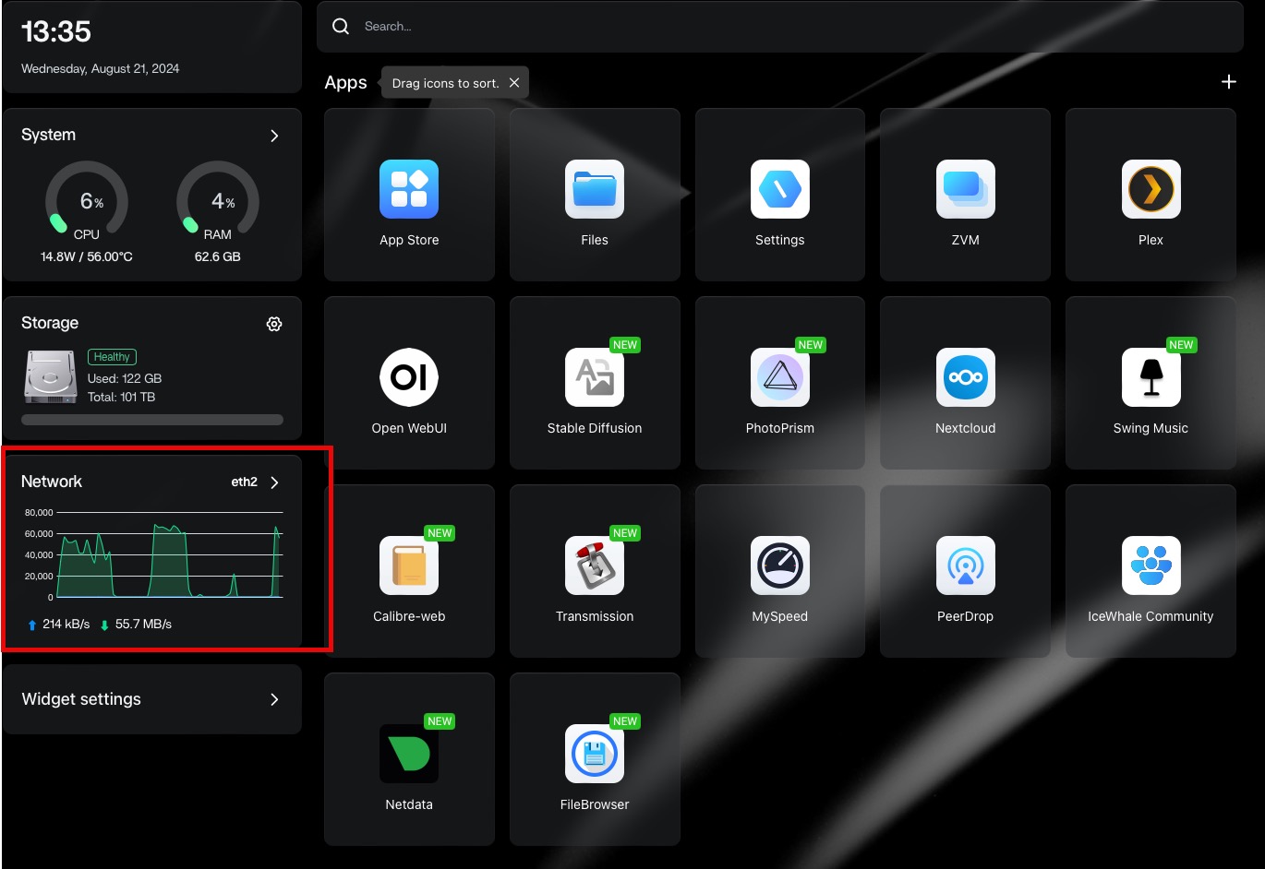Open the App Store app

click(x=409, y=189)
